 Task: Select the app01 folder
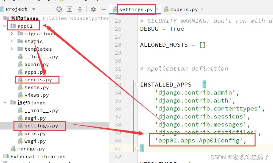pyautogui.click(x=25, y=26)
